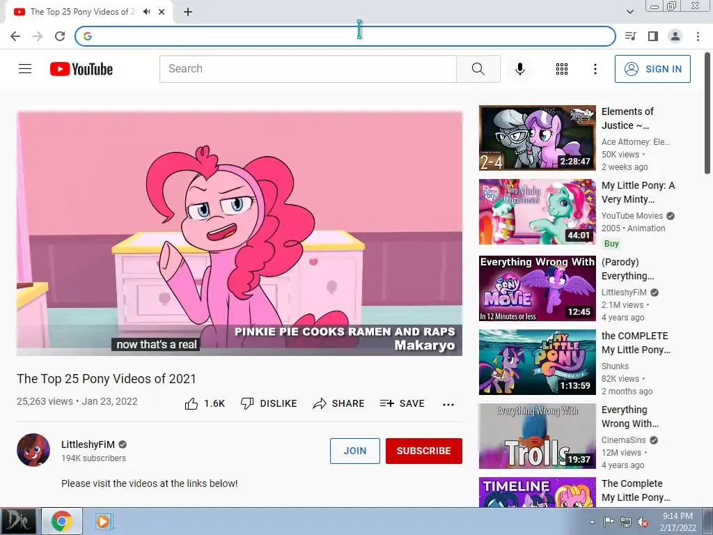The width and height of the screenshot is (713, 535).
Task: Open YouTube settings three-dot menu
Action: [595, 69]
